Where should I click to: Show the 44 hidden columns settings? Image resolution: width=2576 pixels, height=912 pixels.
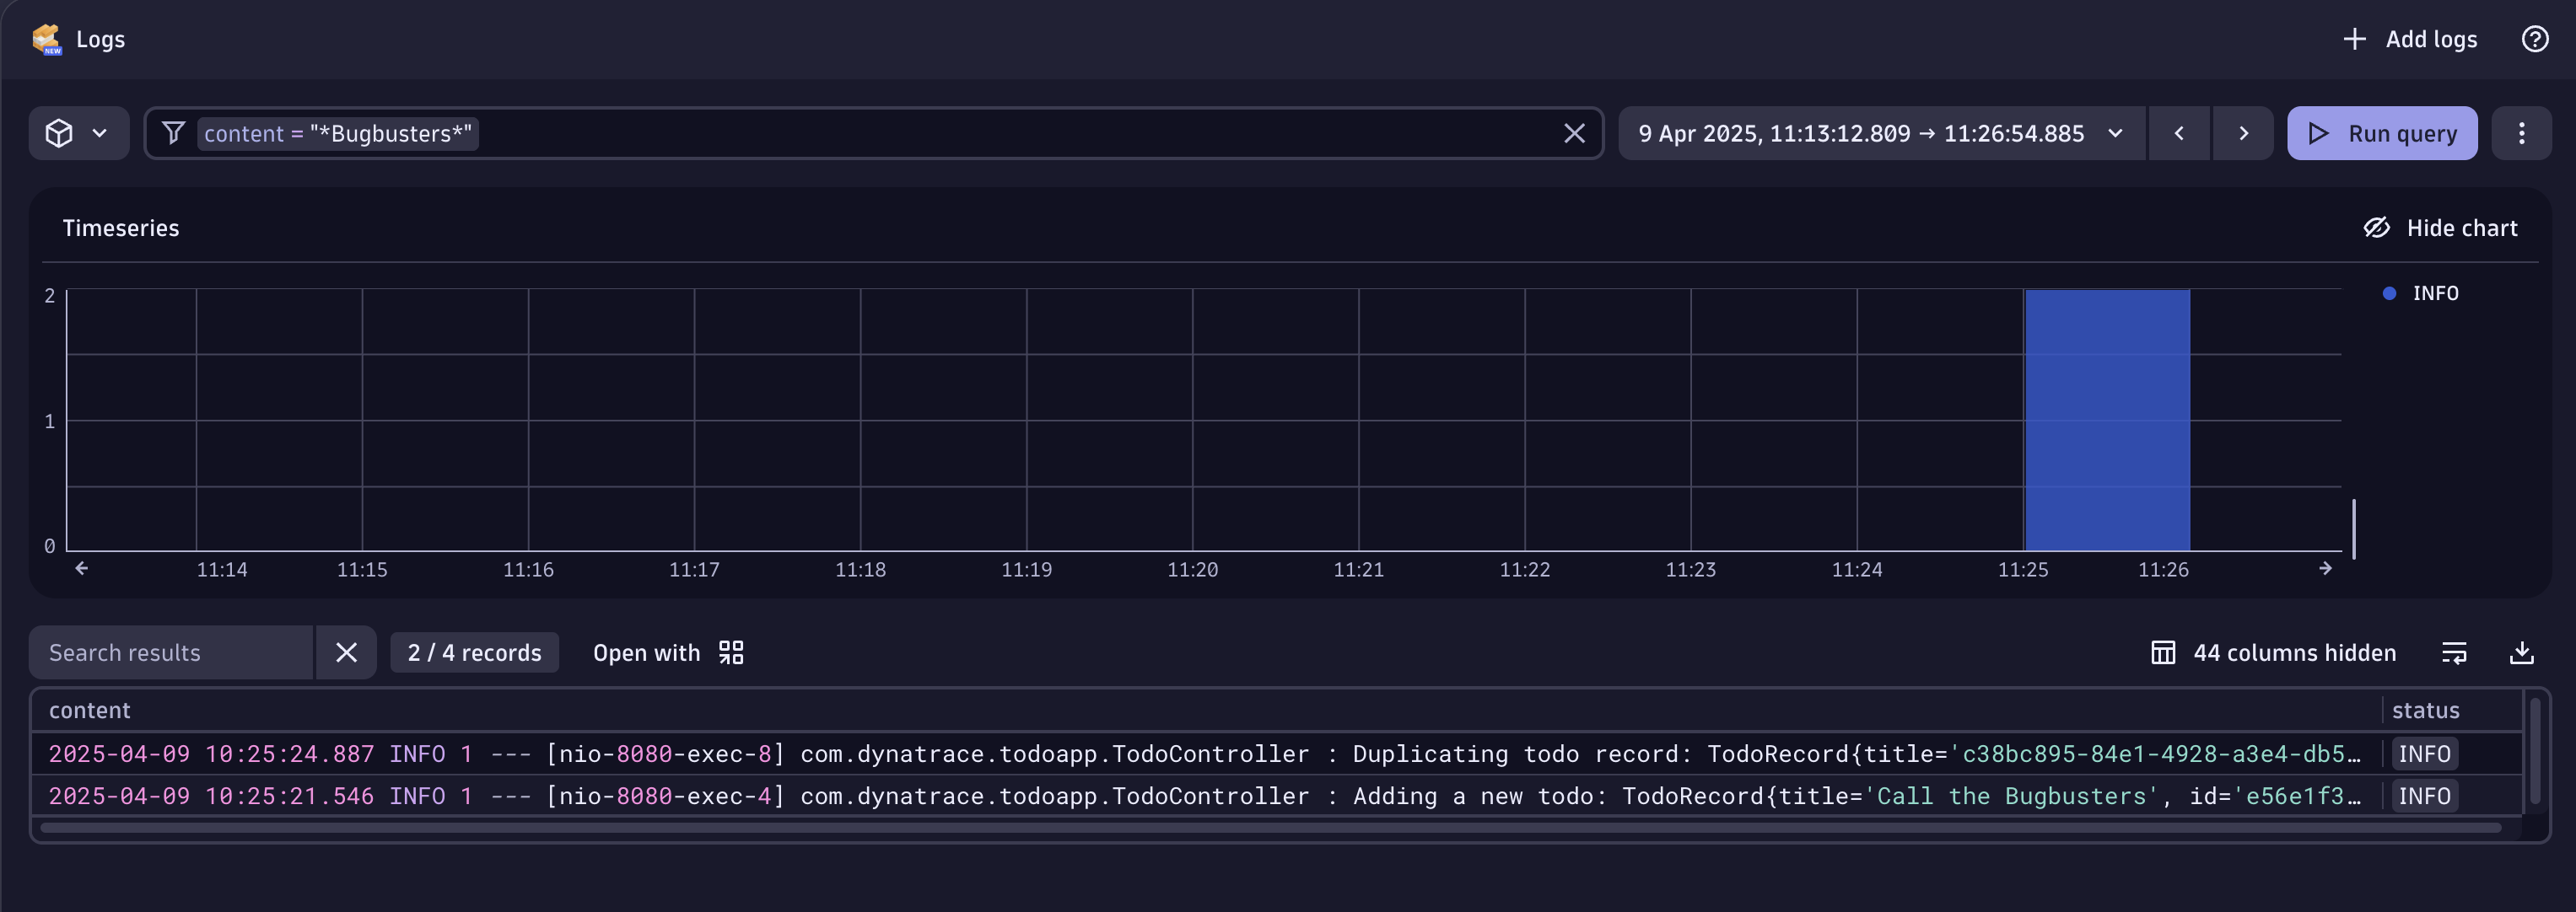[x=2273, y=652]
